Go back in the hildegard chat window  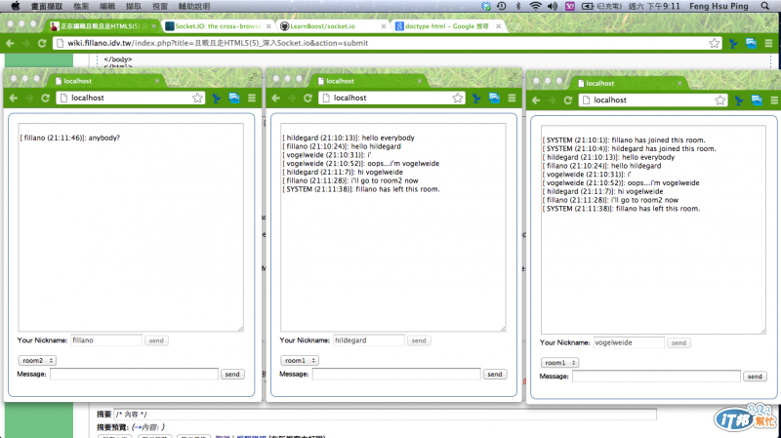pos(276,99)
